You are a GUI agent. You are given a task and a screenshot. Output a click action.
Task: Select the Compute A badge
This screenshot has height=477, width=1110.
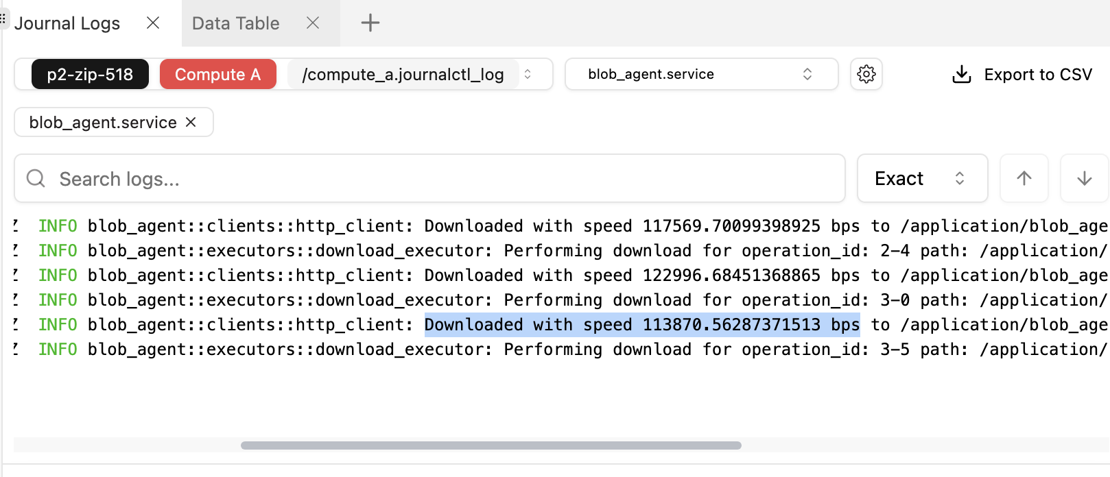coord(218,74)
